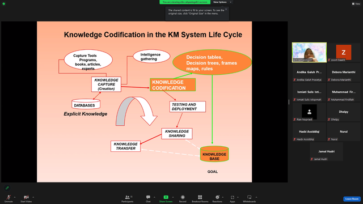
Task: Expand arrow beside Reactions
Action: click(x=223, y=197)
